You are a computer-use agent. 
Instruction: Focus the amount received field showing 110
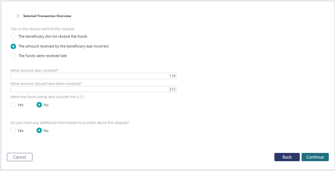click(x=94, y=76)
